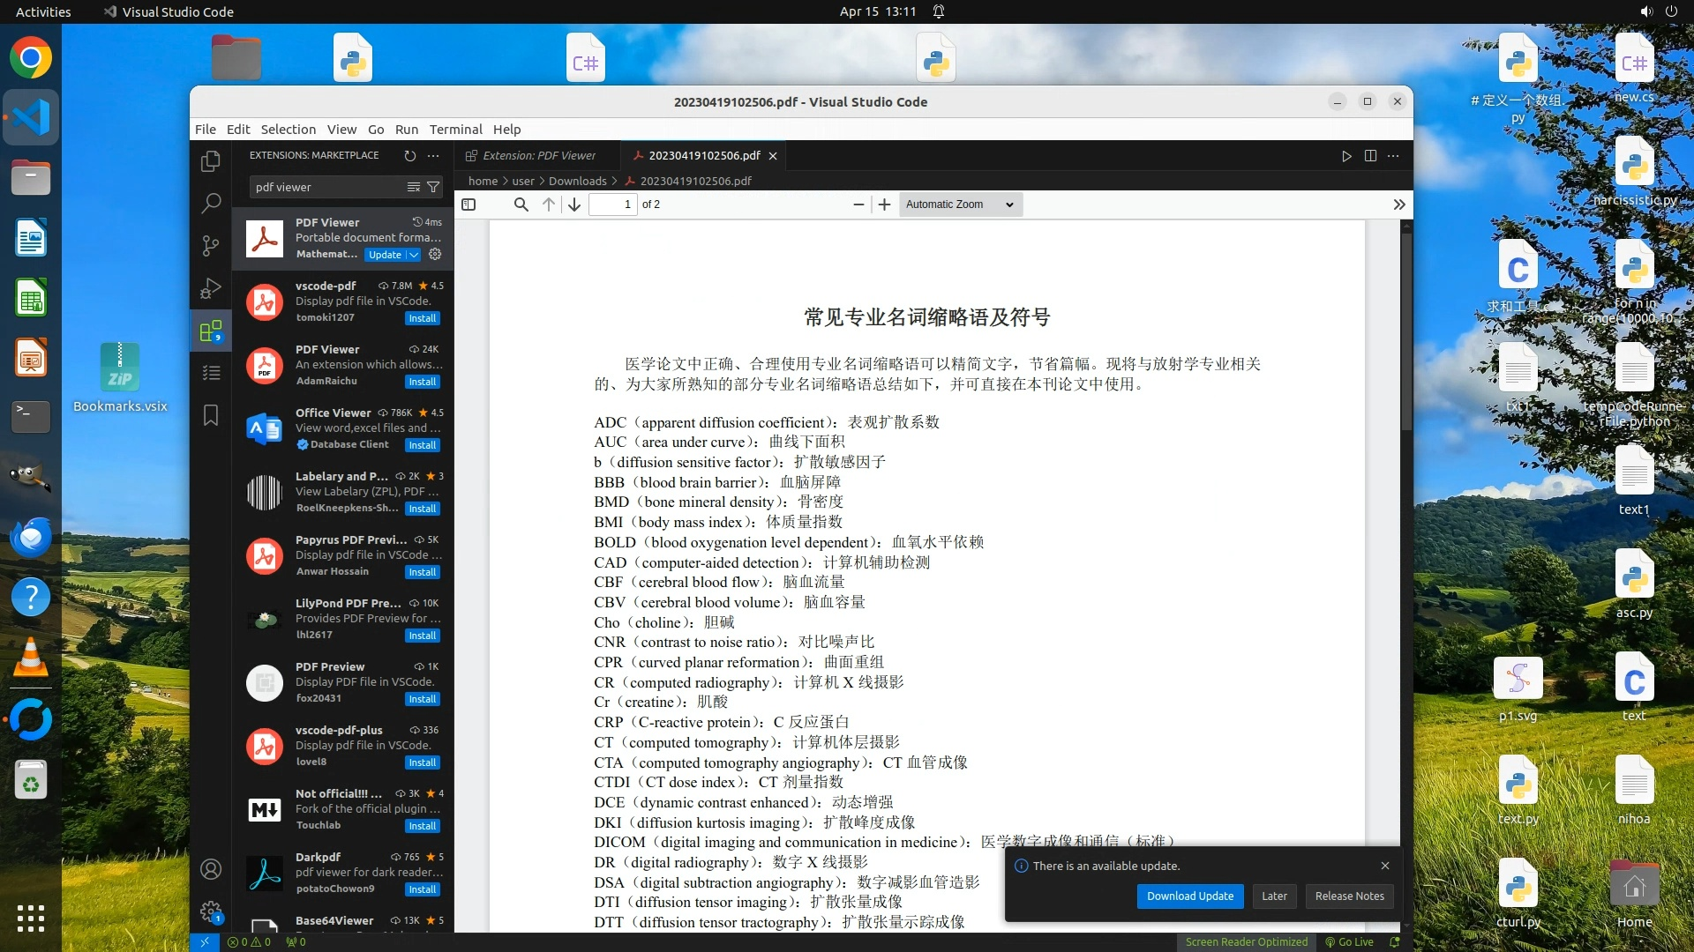
Task: Install the vscode-pdf extension
Action: [422, 318]
